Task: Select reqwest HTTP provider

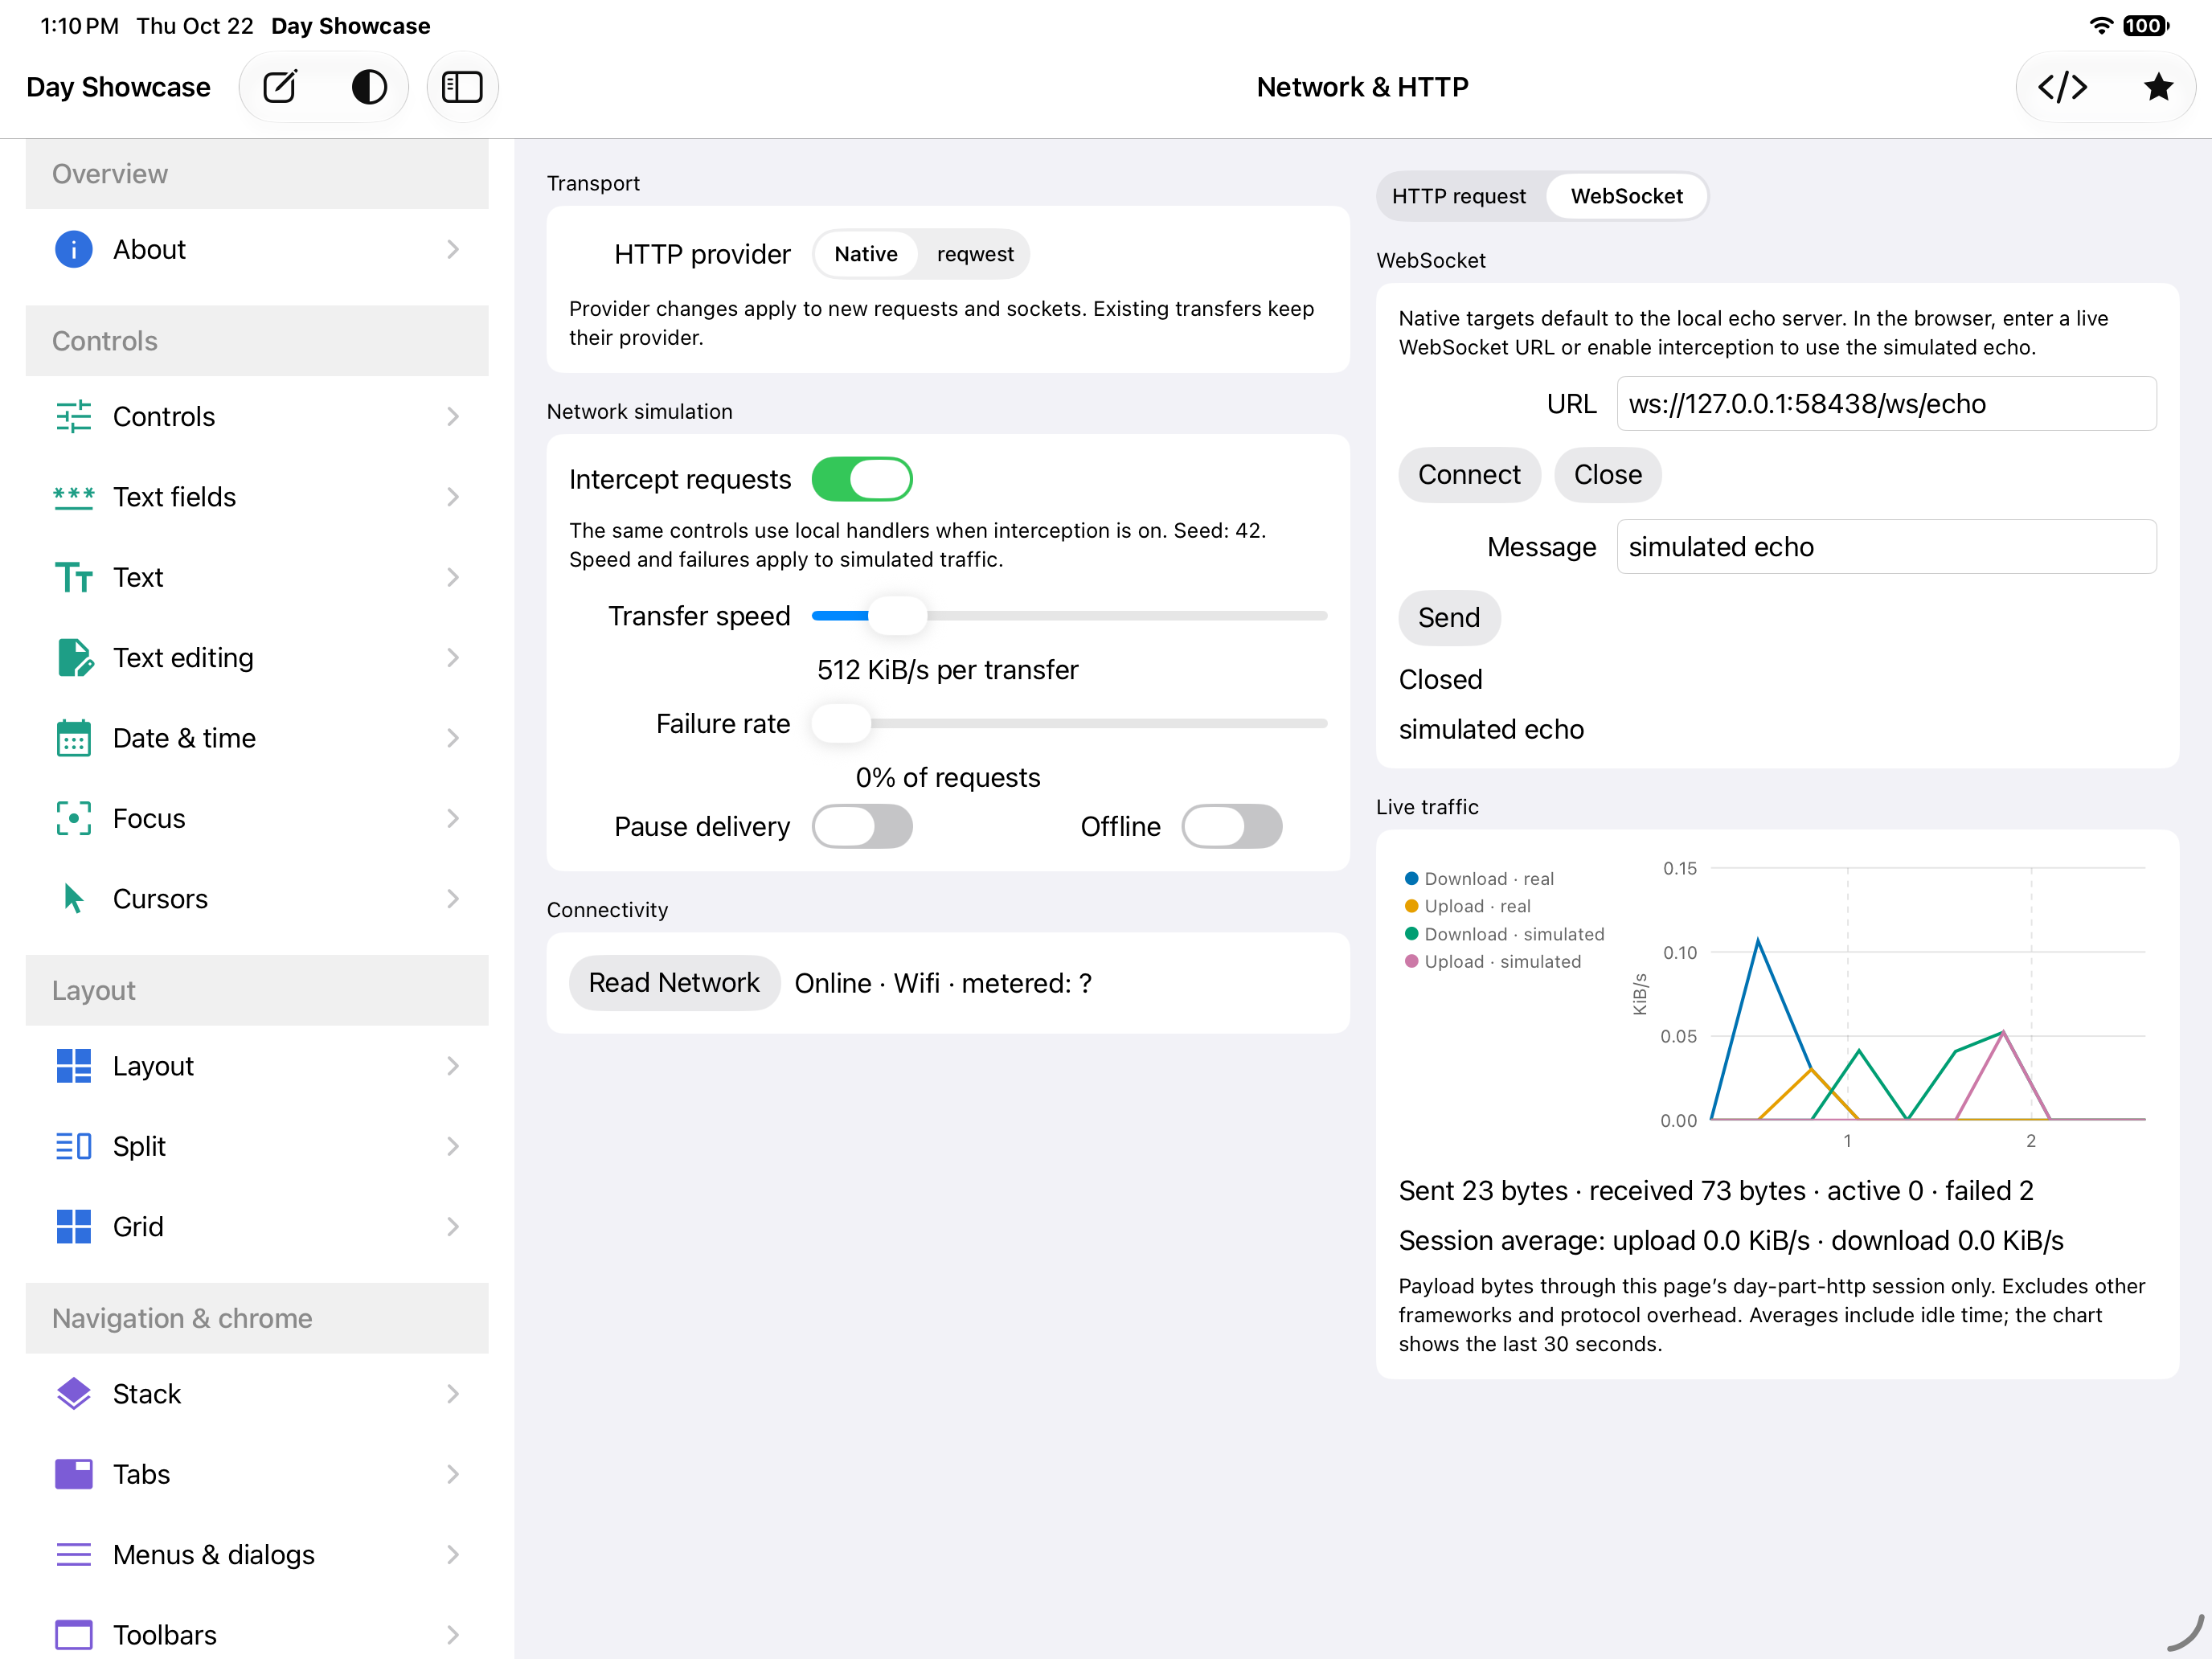Action: tap(975, 254)
